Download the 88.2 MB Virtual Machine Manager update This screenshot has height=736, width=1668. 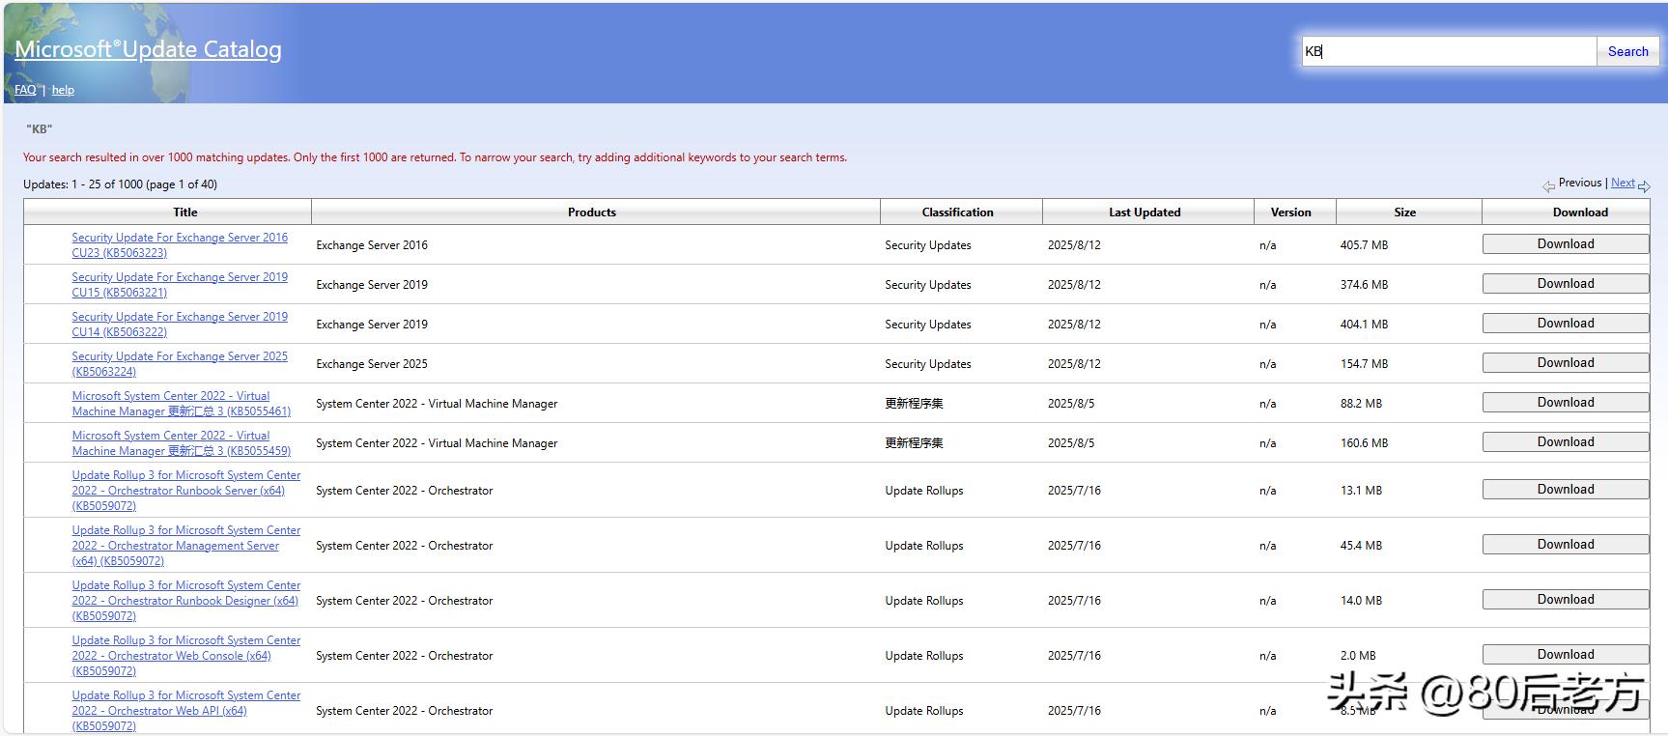click(x=1565, y=403)
